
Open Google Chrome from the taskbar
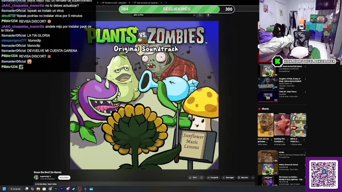click(x=50, y=189)
